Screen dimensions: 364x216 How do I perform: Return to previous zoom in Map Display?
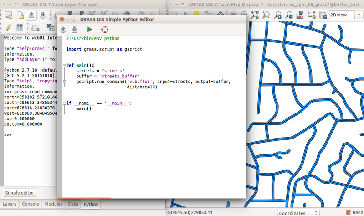(x=277, y=15)
